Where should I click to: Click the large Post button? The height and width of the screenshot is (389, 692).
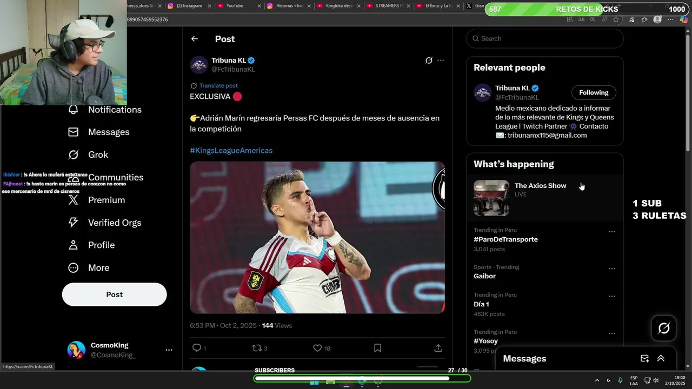click(x=114, y=294)
